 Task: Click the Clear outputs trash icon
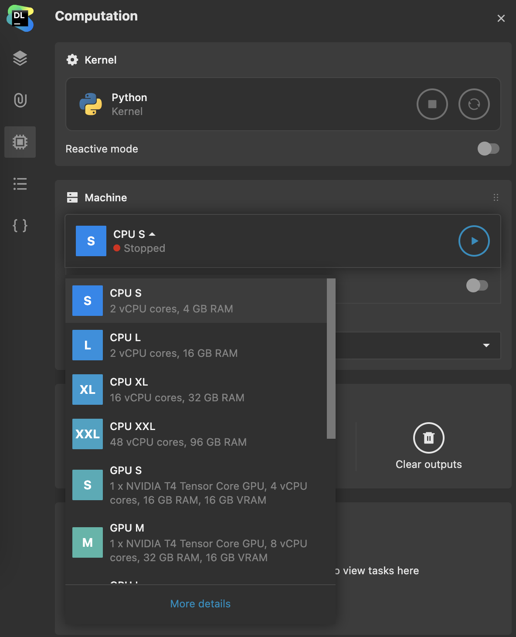click(x=428, y=438)
